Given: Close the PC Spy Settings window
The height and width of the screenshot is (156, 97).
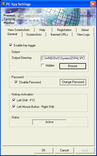Looking at the screenshot, I should 93,4.
